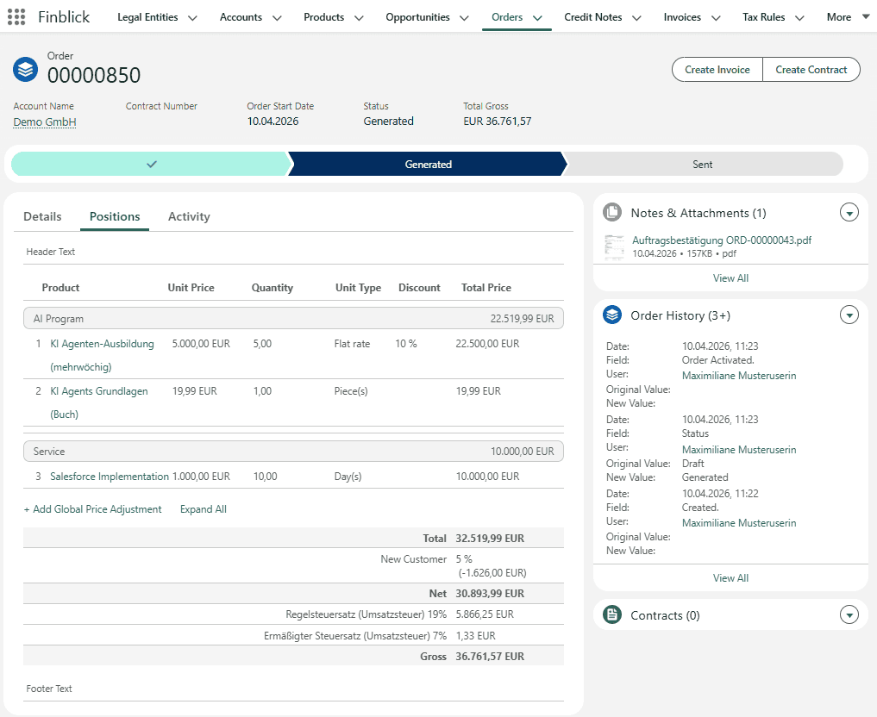
Task: Click the Order record icon beside 00000850
Action: [25, 70]
